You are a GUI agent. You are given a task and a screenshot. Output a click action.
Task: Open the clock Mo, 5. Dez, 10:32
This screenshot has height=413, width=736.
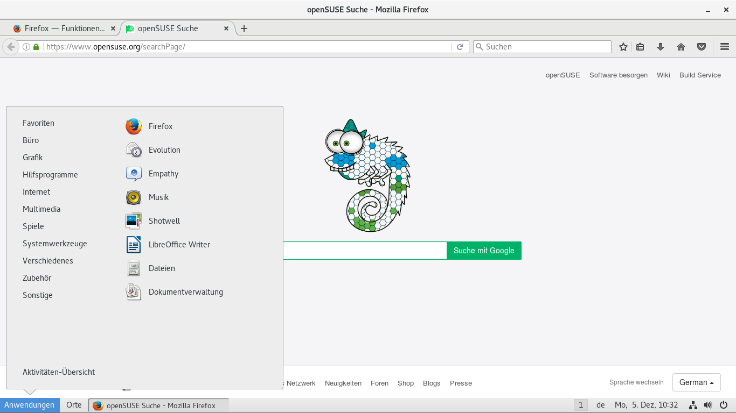click(646, 405)
